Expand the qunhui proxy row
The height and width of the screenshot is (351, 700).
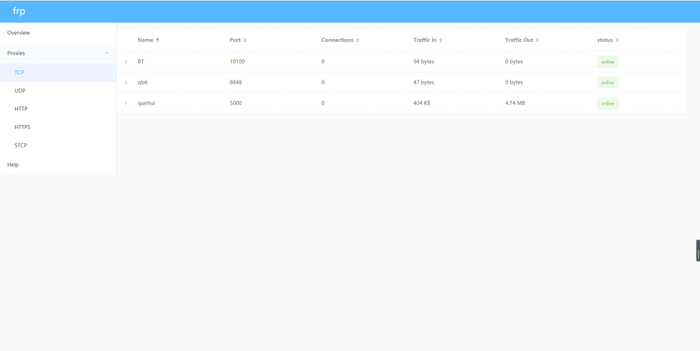pos(126,103)
